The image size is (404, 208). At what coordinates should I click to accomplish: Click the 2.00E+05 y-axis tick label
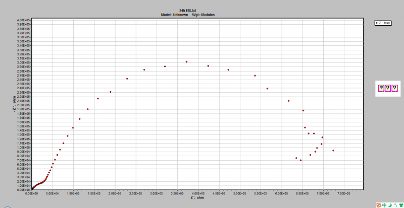[x=23, y=105]
